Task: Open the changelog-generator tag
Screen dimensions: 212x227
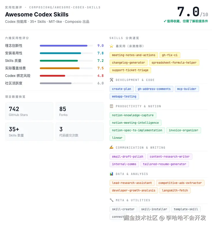Action: pyautogui.click(x=128, y=62)
